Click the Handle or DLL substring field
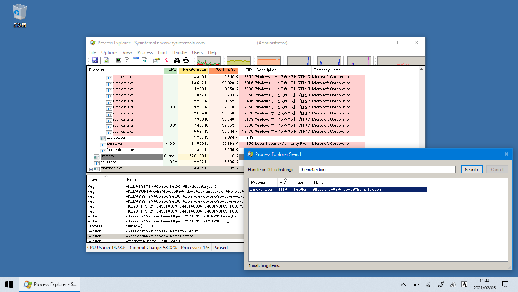The image size is (518, 292). [377, 170]
